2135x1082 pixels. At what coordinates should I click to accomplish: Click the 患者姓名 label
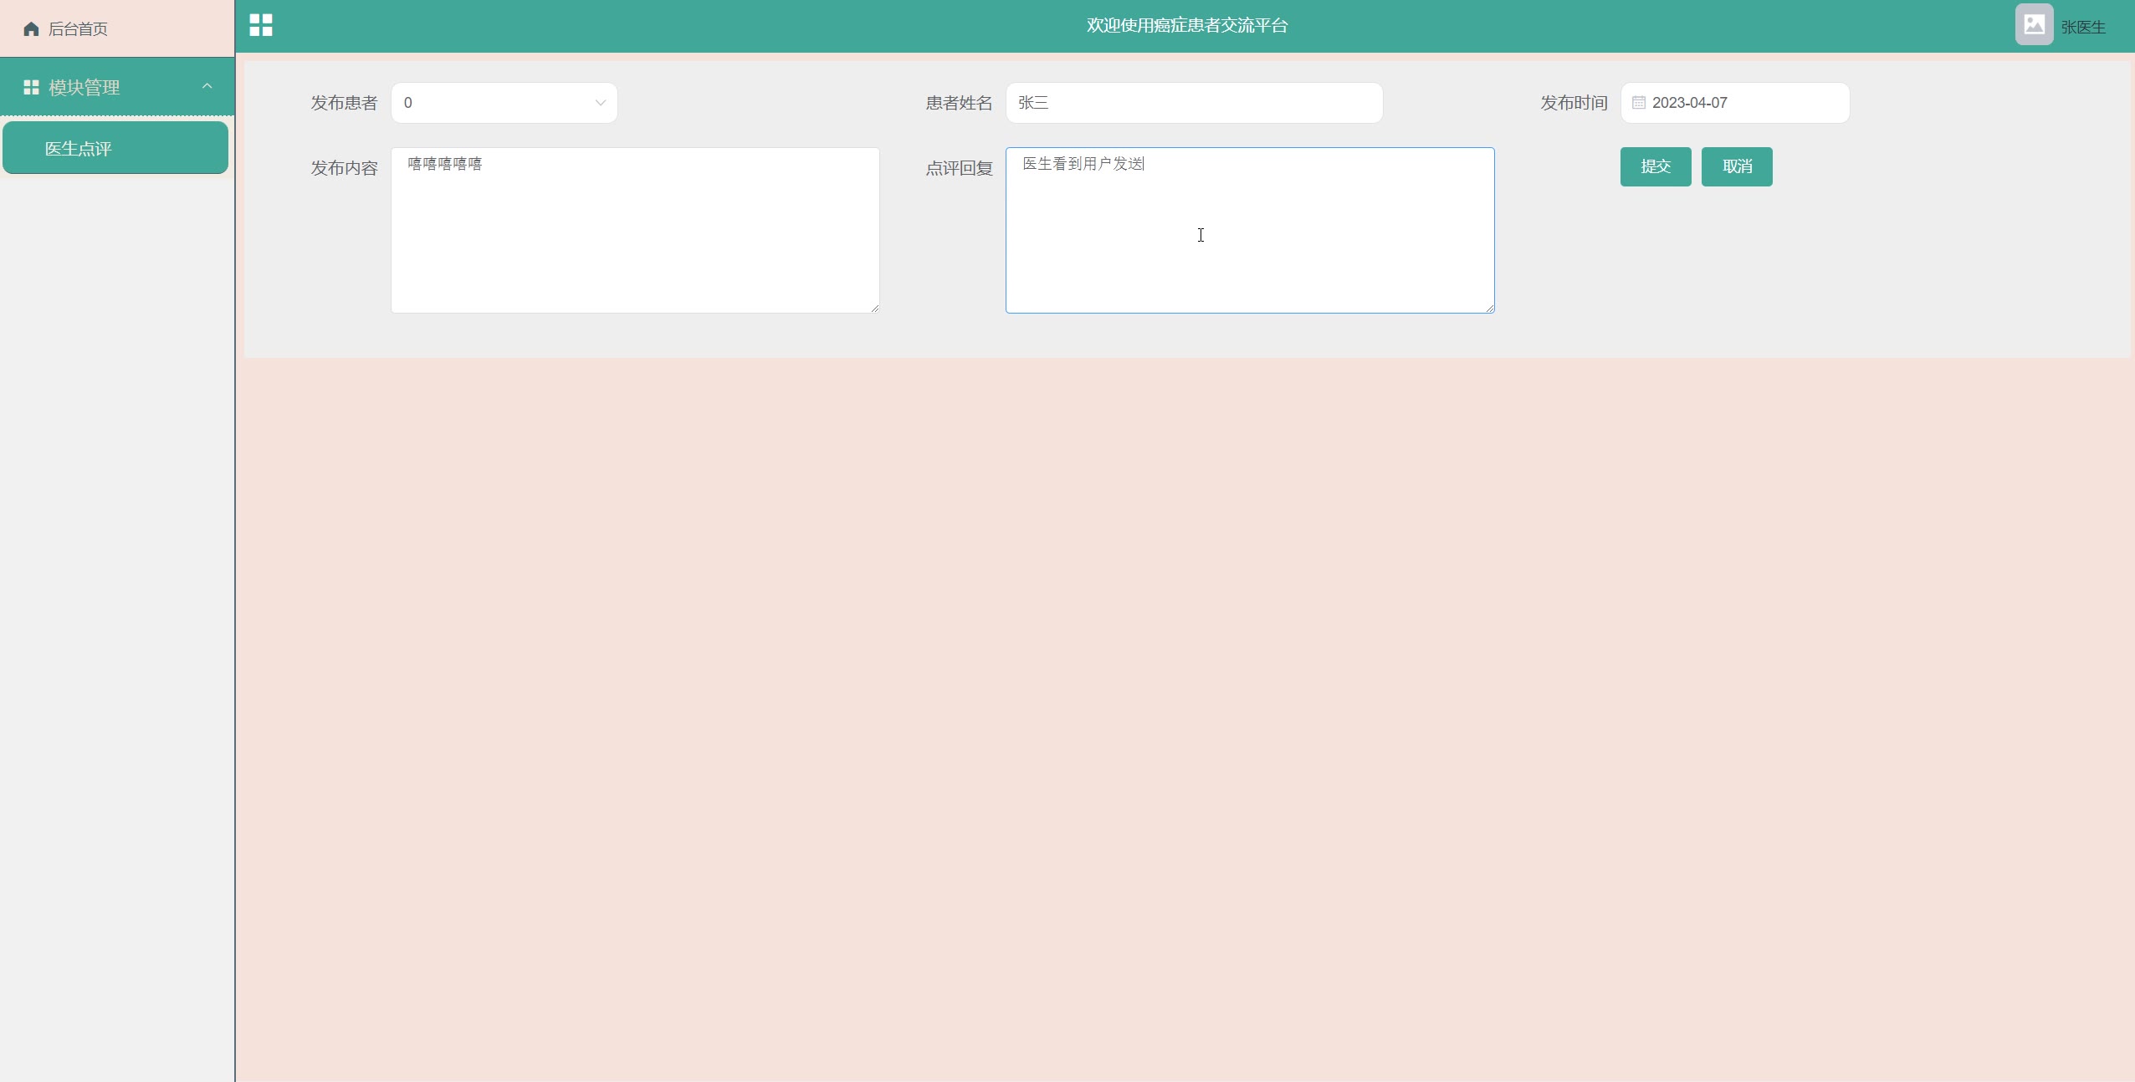click(x=959, y=103)
